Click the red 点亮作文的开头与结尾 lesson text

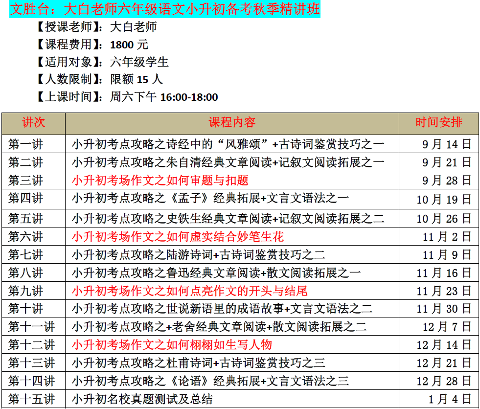189,292
